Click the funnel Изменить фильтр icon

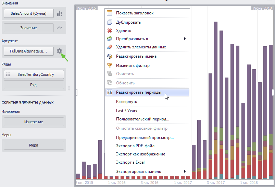point(110,66)
